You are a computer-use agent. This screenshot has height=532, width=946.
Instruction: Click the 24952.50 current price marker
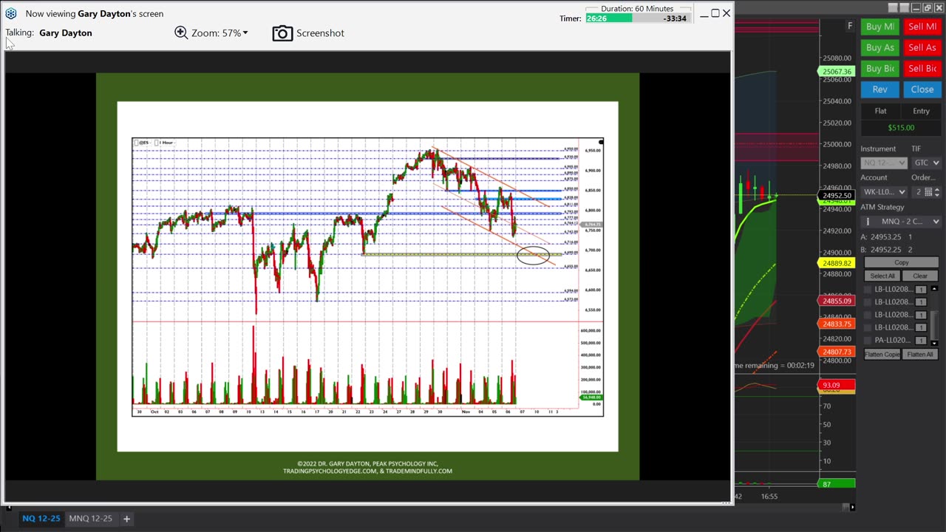pyautogui.click(x=837, y=196)
